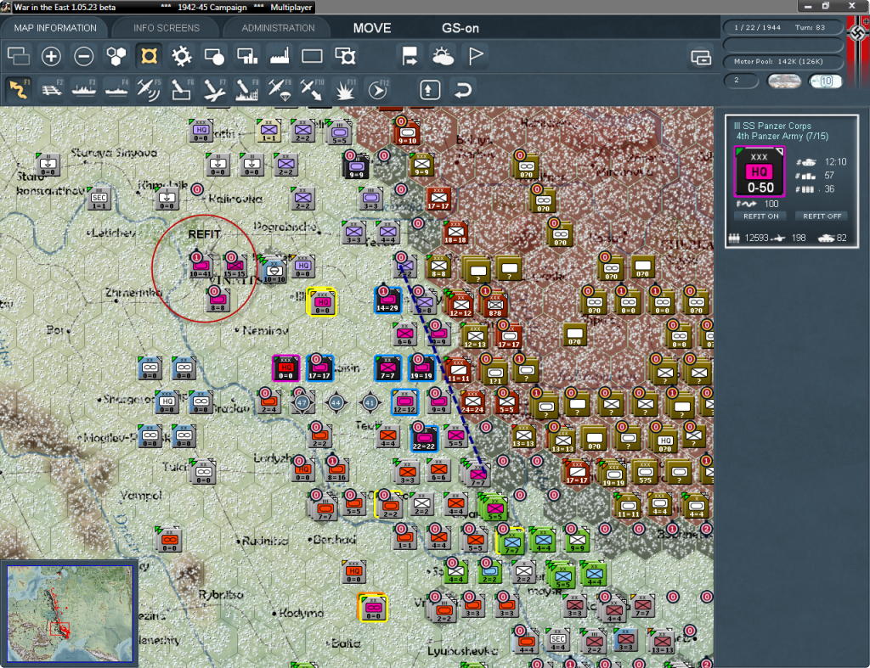This screenshot has height=668, width=870.
Task: Click the factory icon in the toolbar
Action: [x=280, y=56]
